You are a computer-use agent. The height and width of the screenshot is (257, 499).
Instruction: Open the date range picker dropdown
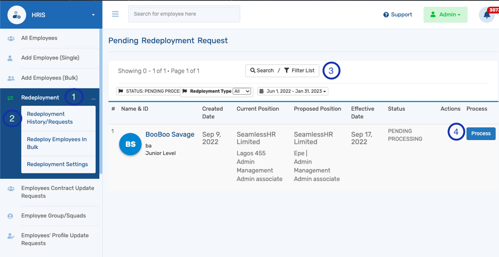pos(293,91)
